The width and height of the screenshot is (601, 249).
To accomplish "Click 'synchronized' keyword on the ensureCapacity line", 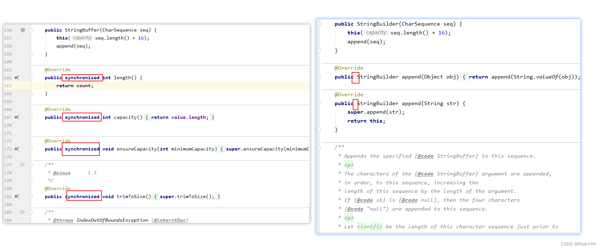I will coord(82,149).
